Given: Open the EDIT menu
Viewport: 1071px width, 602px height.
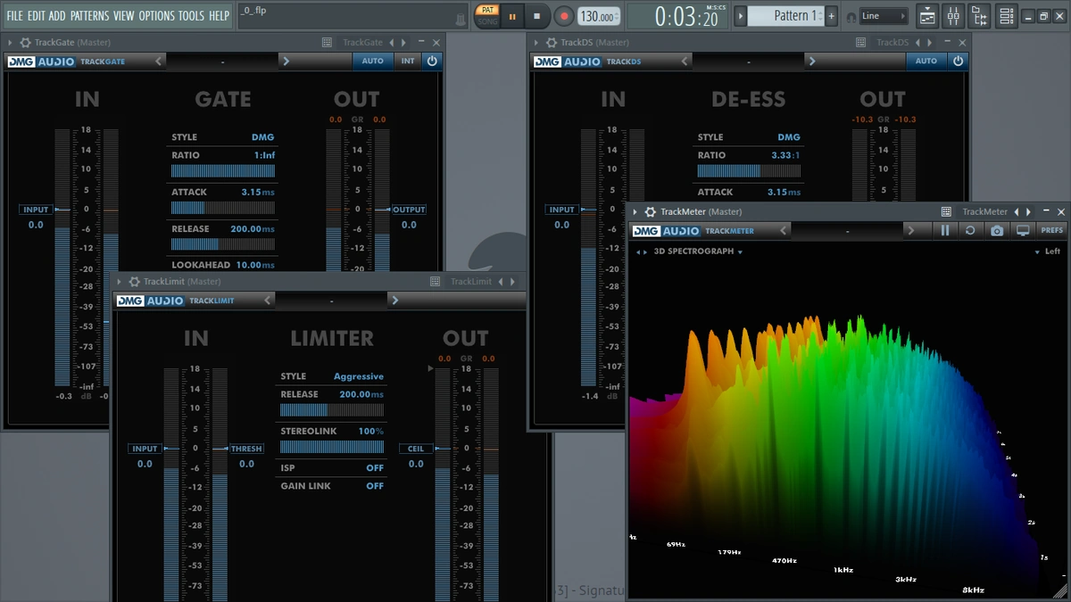Looking at the screenshot, I should [37, 16].
